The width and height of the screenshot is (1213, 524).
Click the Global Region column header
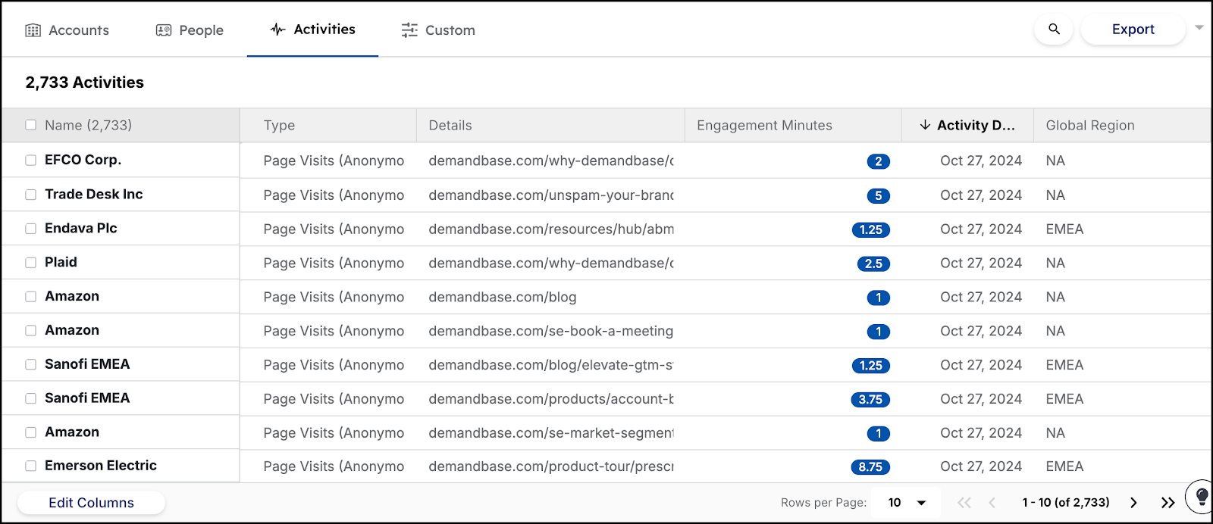point(1123,126)
